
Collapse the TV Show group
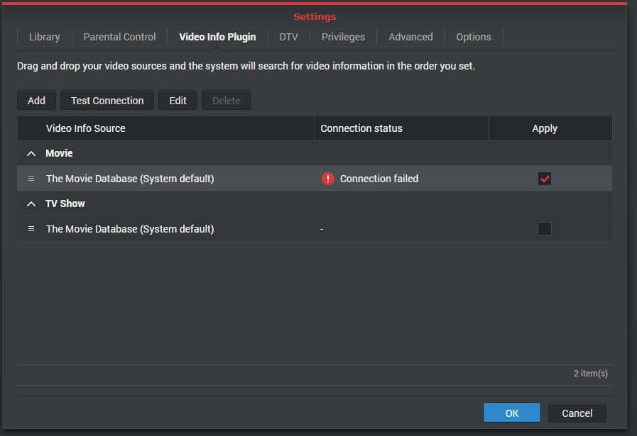click(x=31, y=203)
